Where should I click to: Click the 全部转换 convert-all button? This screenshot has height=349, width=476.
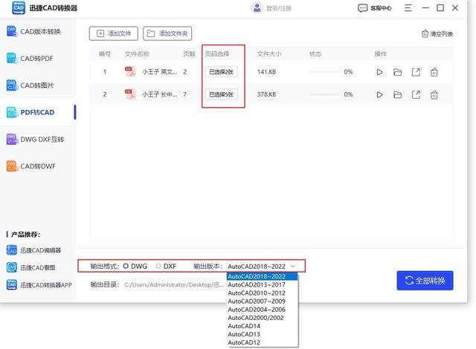pyautogui.click(x=425, y=281)
